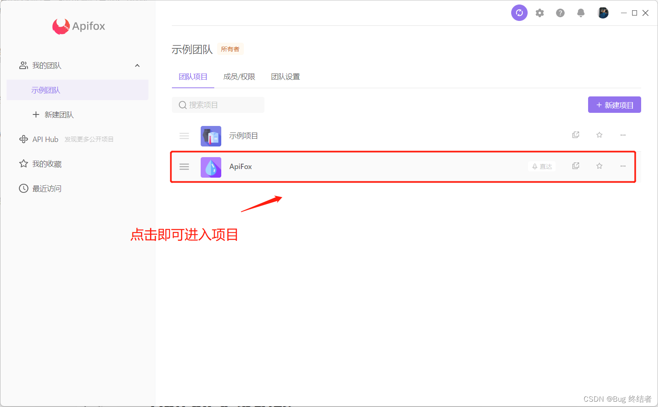Open more options for 示例项目

[x=623, y=135]
